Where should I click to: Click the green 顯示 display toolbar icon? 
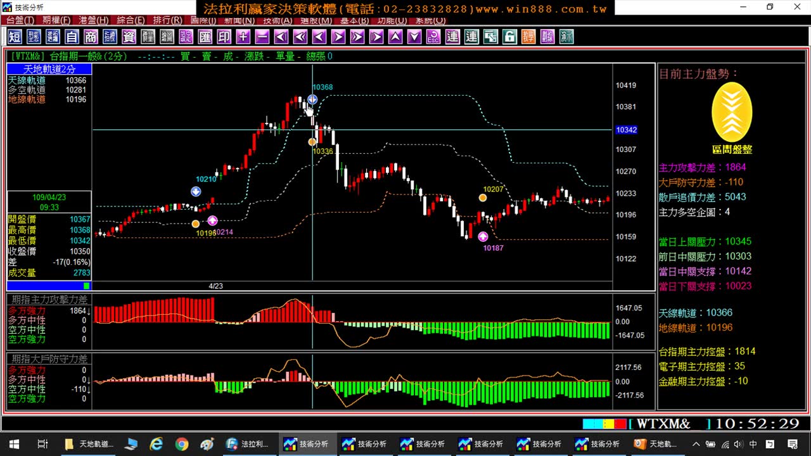[x=566, y=37]
